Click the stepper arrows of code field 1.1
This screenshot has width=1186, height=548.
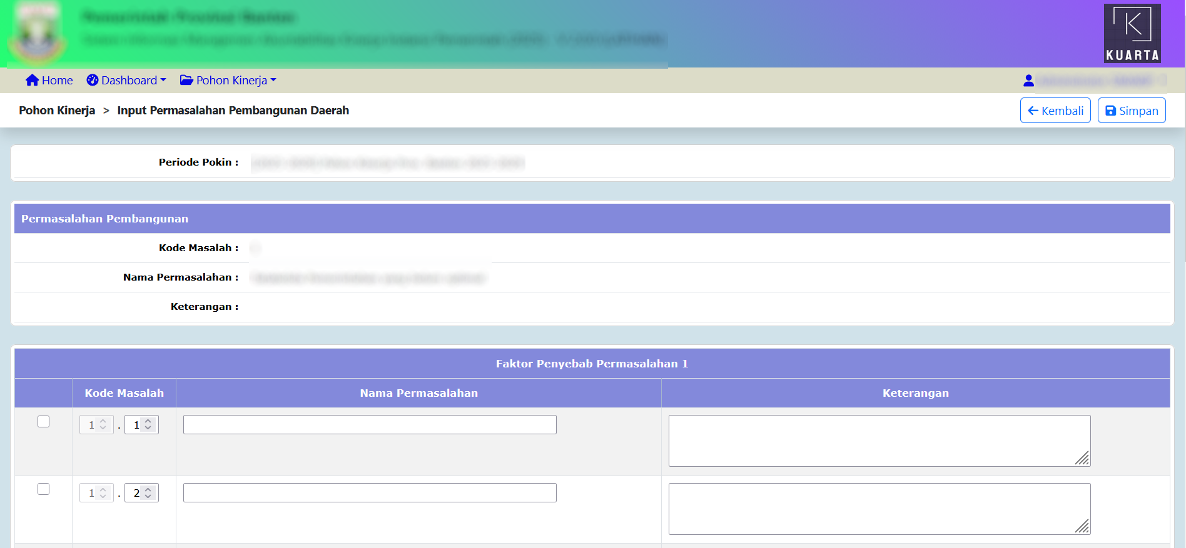(x=148, y=425)
